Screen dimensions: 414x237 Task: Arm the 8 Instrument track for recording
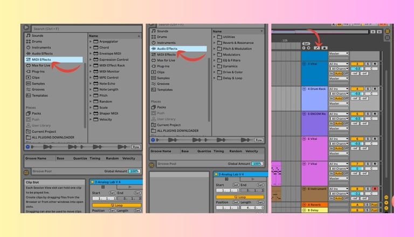point(375,189)
